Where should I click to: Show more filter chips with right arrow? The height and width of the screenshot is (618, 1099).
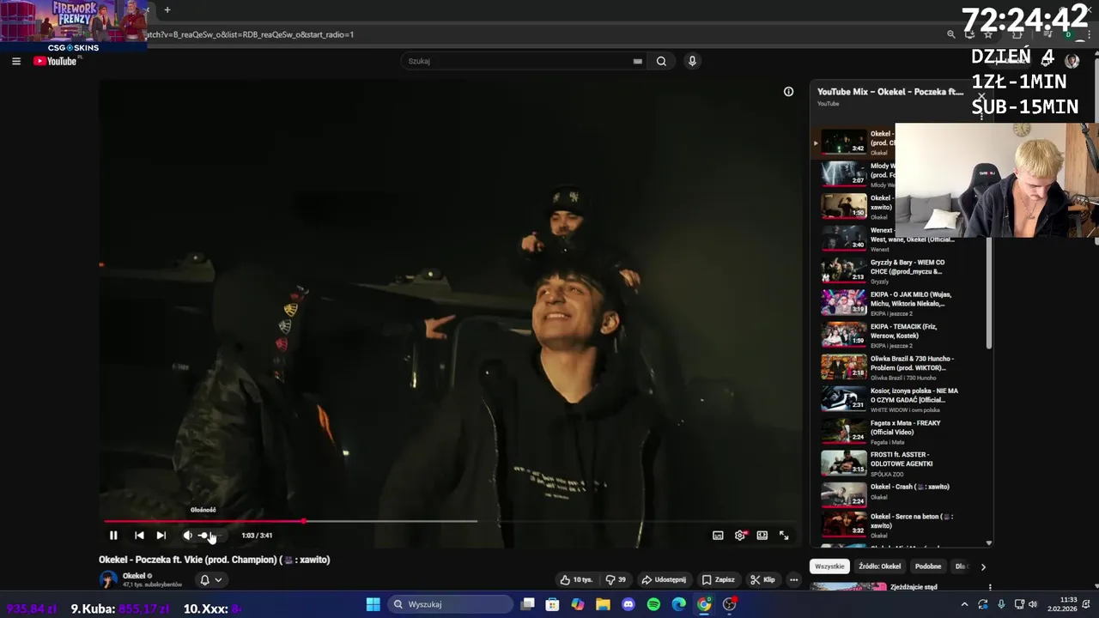click(983, 566)
